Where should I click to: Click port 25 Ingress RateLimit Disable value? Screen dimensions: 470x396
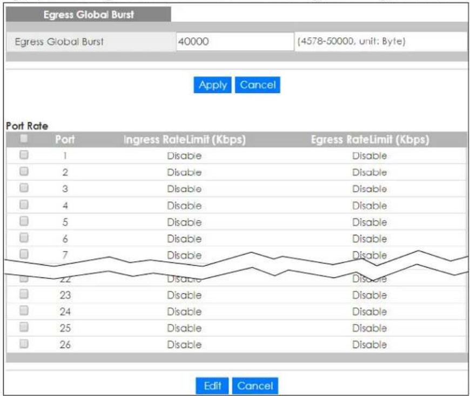coord(184,328)
